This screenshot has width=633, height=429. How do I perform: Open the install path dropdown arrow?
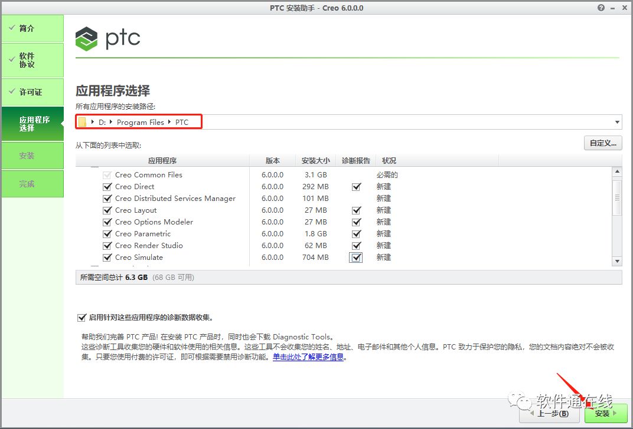(617, 122)
